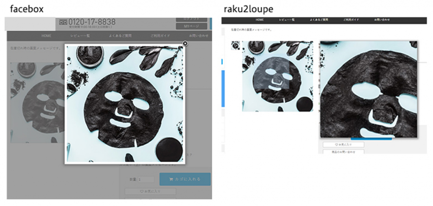Open よくあるご質問 in the facebox navigation bar

tap(120, 36)
